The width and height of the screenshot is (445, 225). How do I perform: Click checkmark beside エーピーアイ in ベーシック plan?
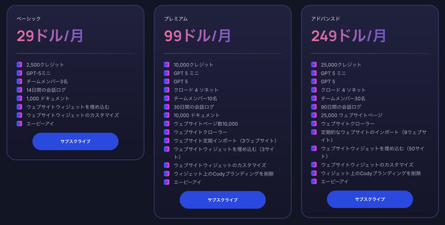[19, 123]
